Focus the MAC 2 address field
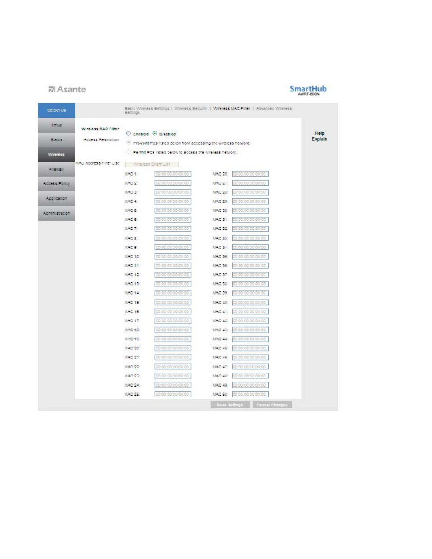Screen dimensions: 432x559 173,183
